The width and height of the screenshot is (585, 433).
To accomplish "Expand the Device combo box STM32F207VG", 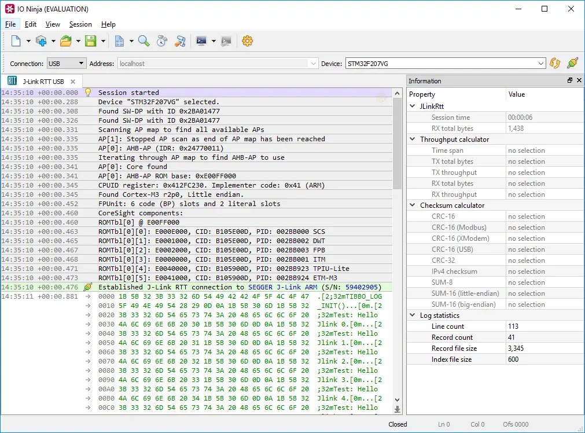I will (541, 64).
